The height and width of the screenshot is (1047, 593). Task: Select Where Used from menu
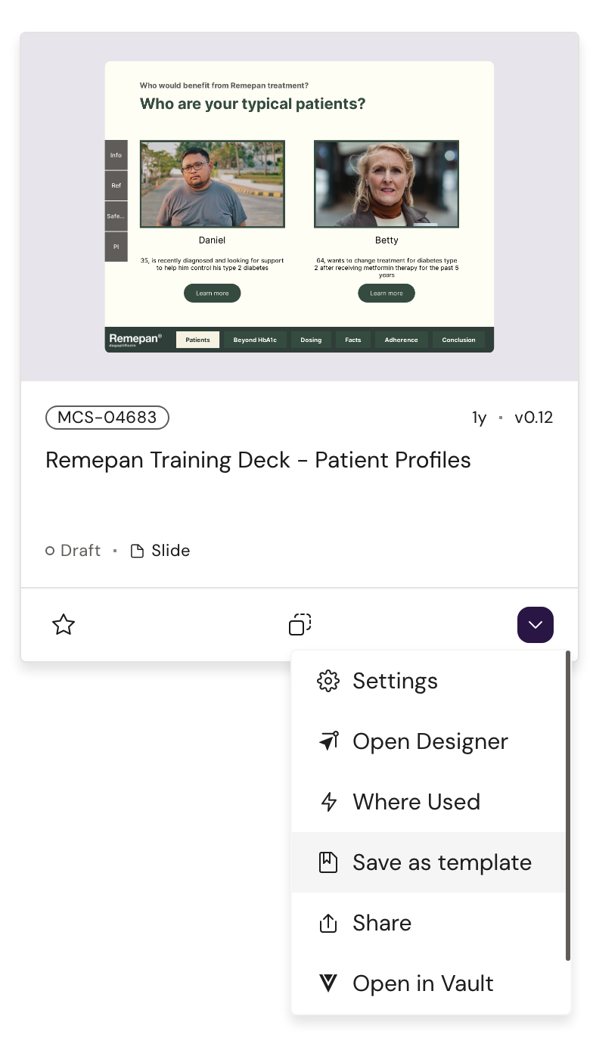[416, 802]
